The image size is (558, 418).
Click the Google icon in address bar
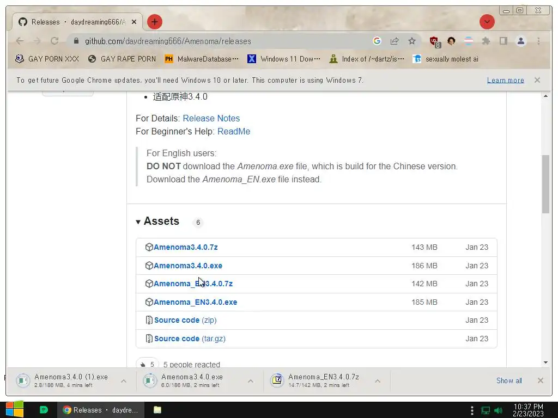(x=377, y=41)
